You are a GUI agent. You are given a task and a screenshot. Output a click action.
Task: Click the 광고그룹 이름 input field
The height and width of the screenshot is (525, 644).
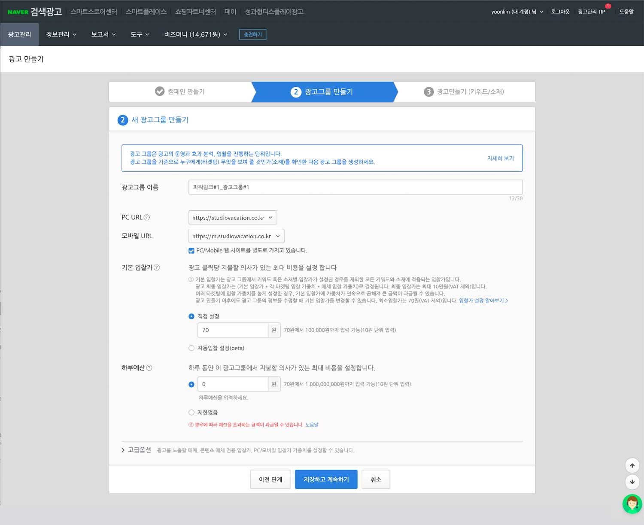point(355,187)
